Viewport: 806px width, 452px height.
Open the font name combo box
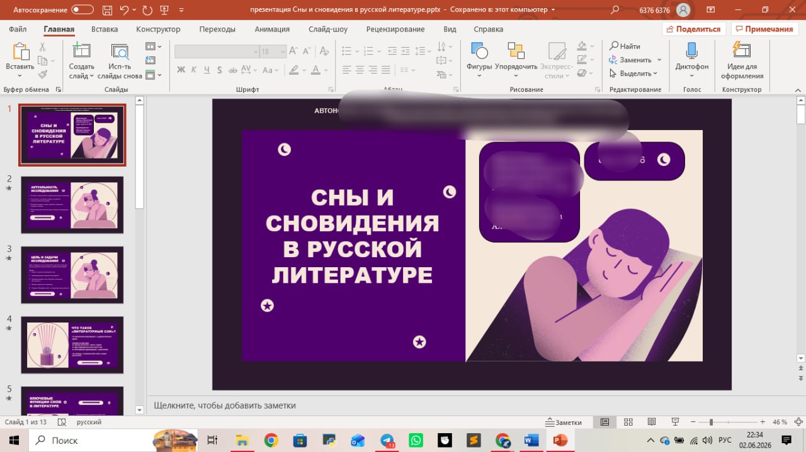click(x=217, y=52)
